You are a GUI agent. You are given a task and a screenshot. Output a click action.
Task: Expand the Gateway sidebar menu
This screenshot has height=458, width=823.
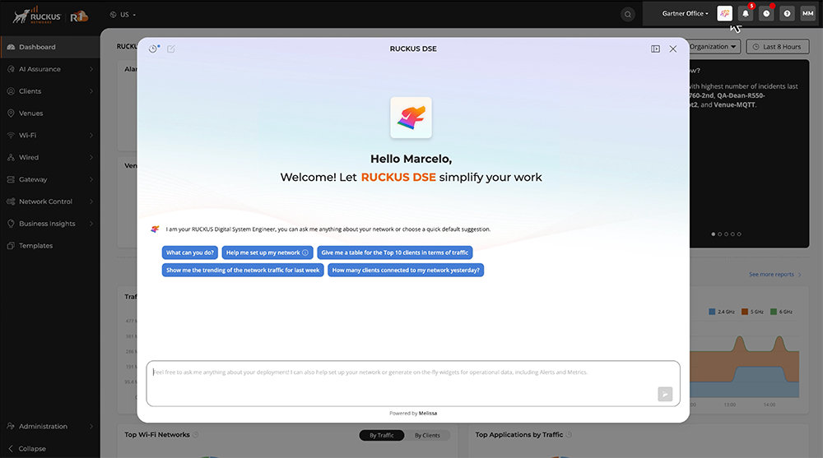50,179
